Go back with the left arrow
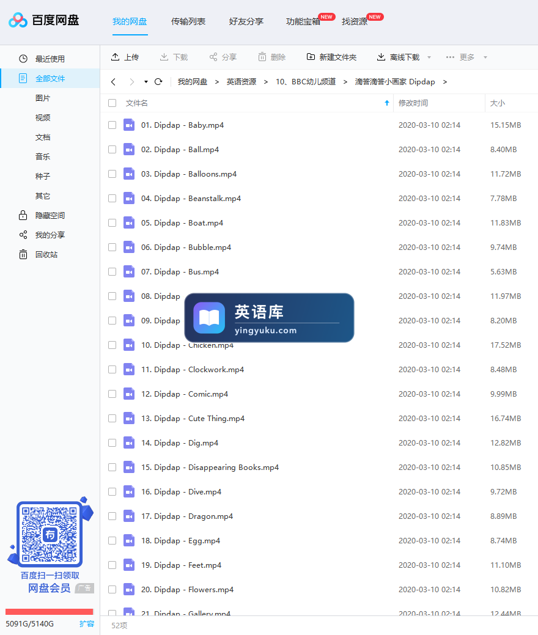The width and height of the screenshot is (538, 635). click(x=114, y=82)
